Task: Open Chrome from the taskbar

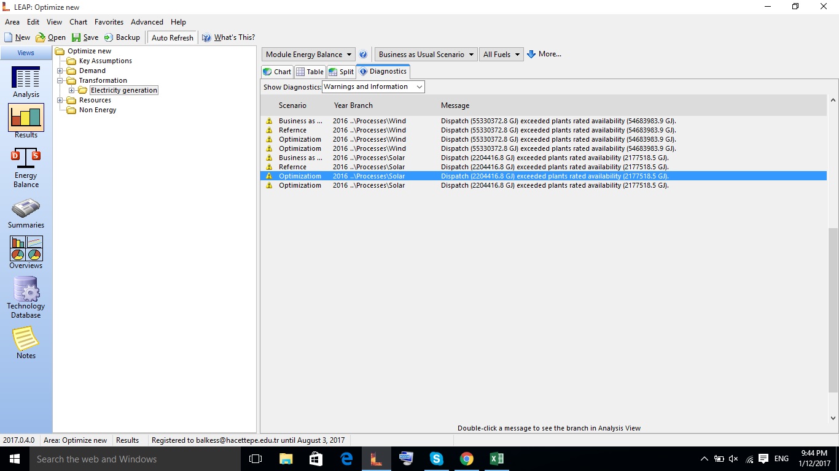Action: [466, 459]
